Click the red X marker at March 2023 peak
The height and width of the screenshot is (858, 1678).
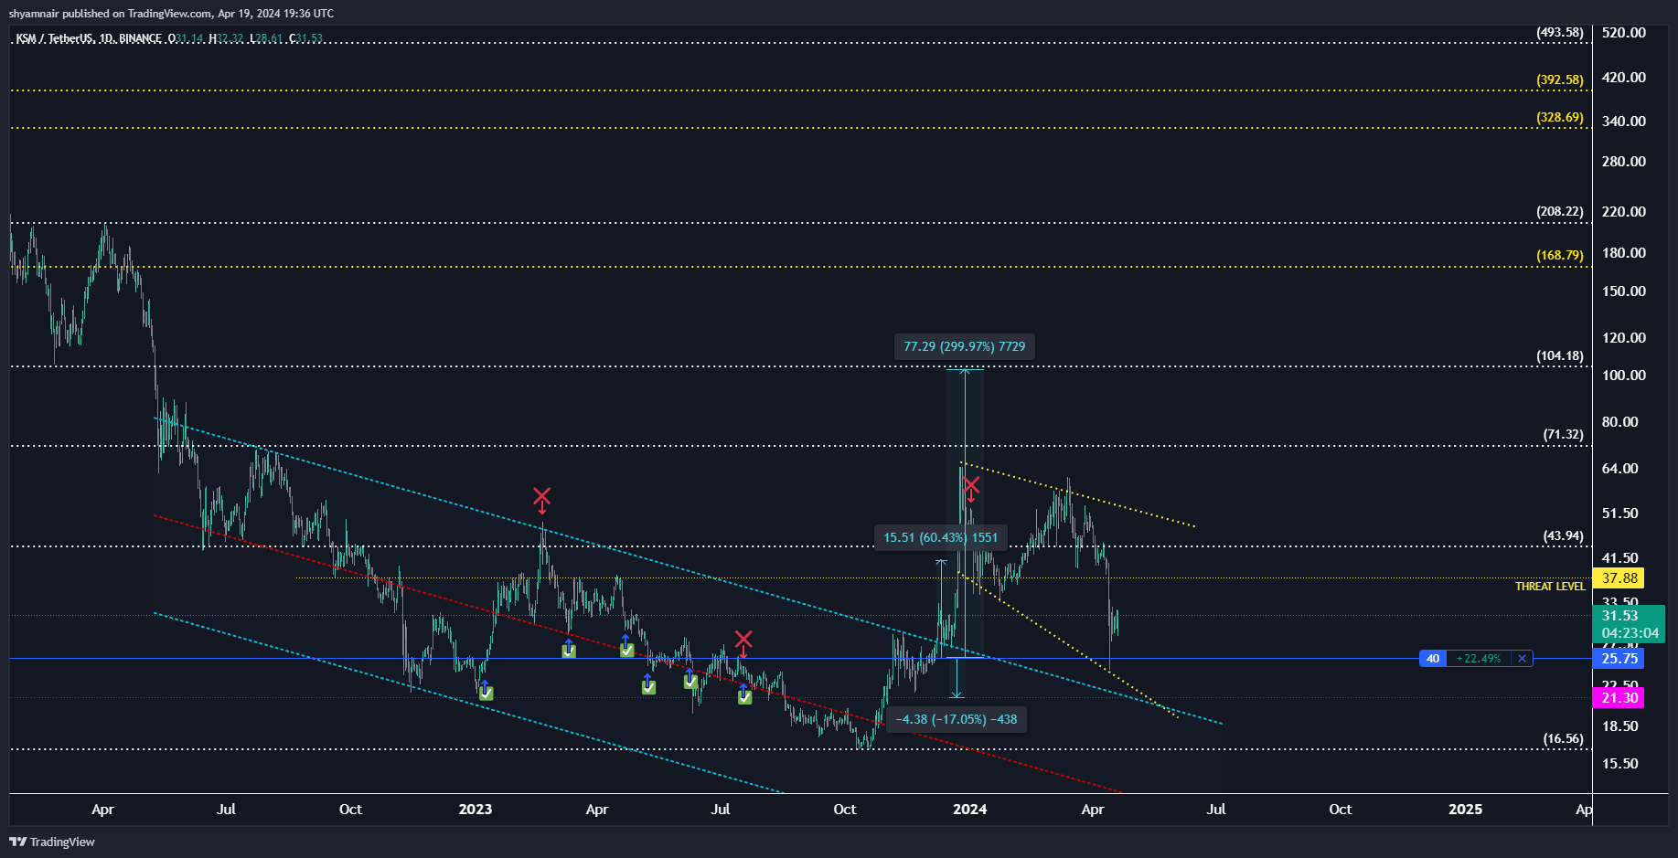541,497
